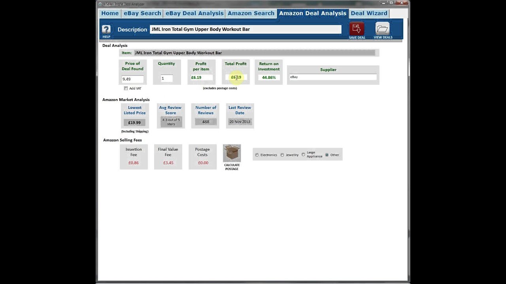Select the Electronics radio button
The image size is (506, 284).
tap(257, 155)
